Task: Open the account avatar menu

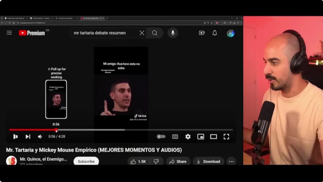Action: [x=231, y=33]
